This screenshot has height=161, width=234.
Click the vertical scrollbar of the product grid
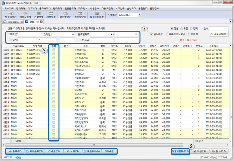pos(231,90)
